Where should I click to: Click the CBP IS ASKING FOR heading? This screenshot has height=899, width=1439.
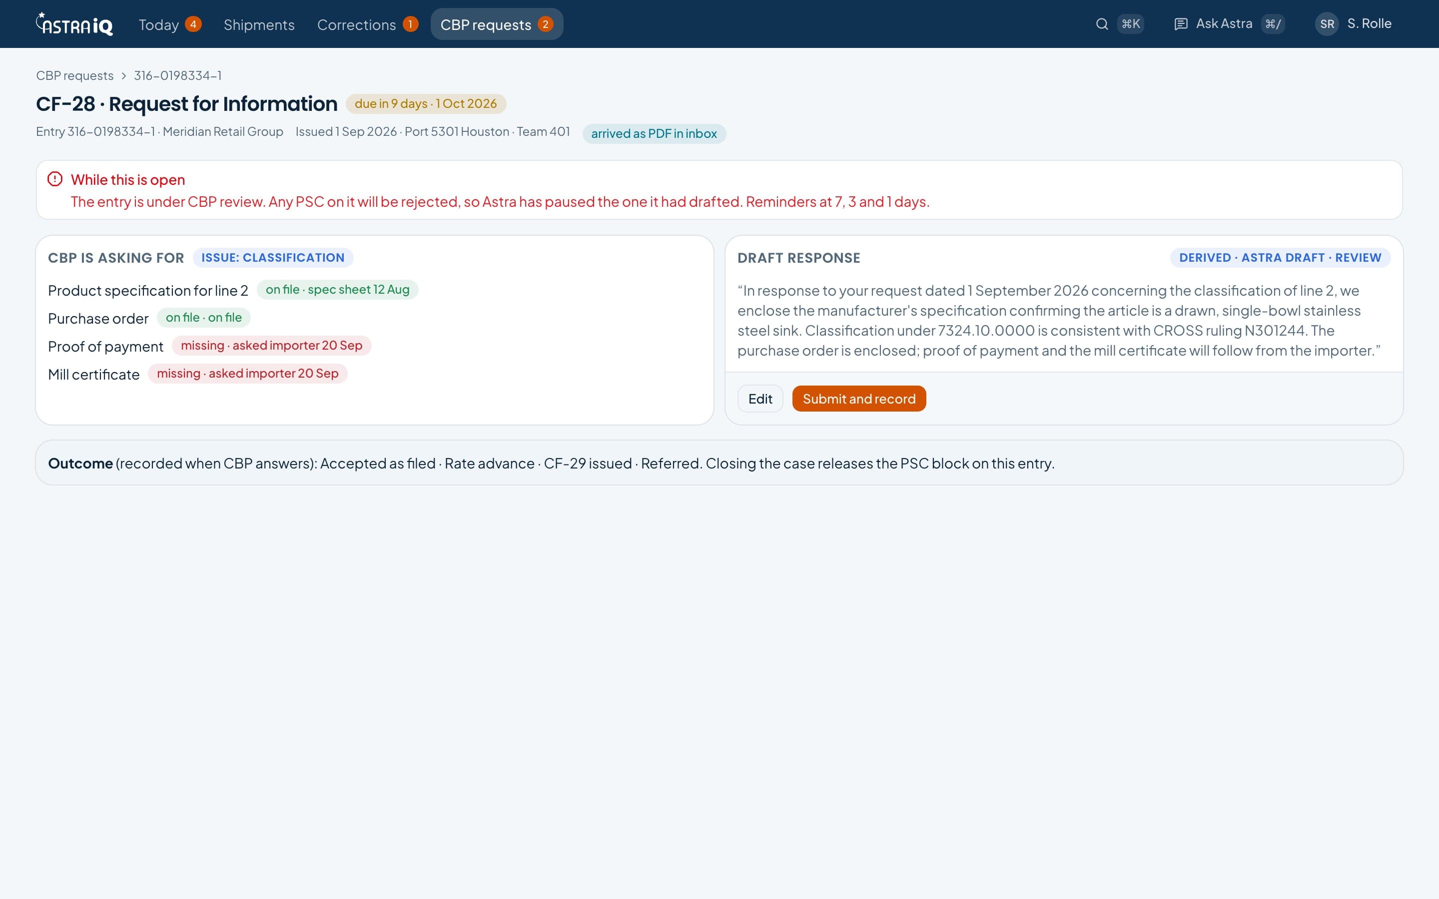point(116,257)
